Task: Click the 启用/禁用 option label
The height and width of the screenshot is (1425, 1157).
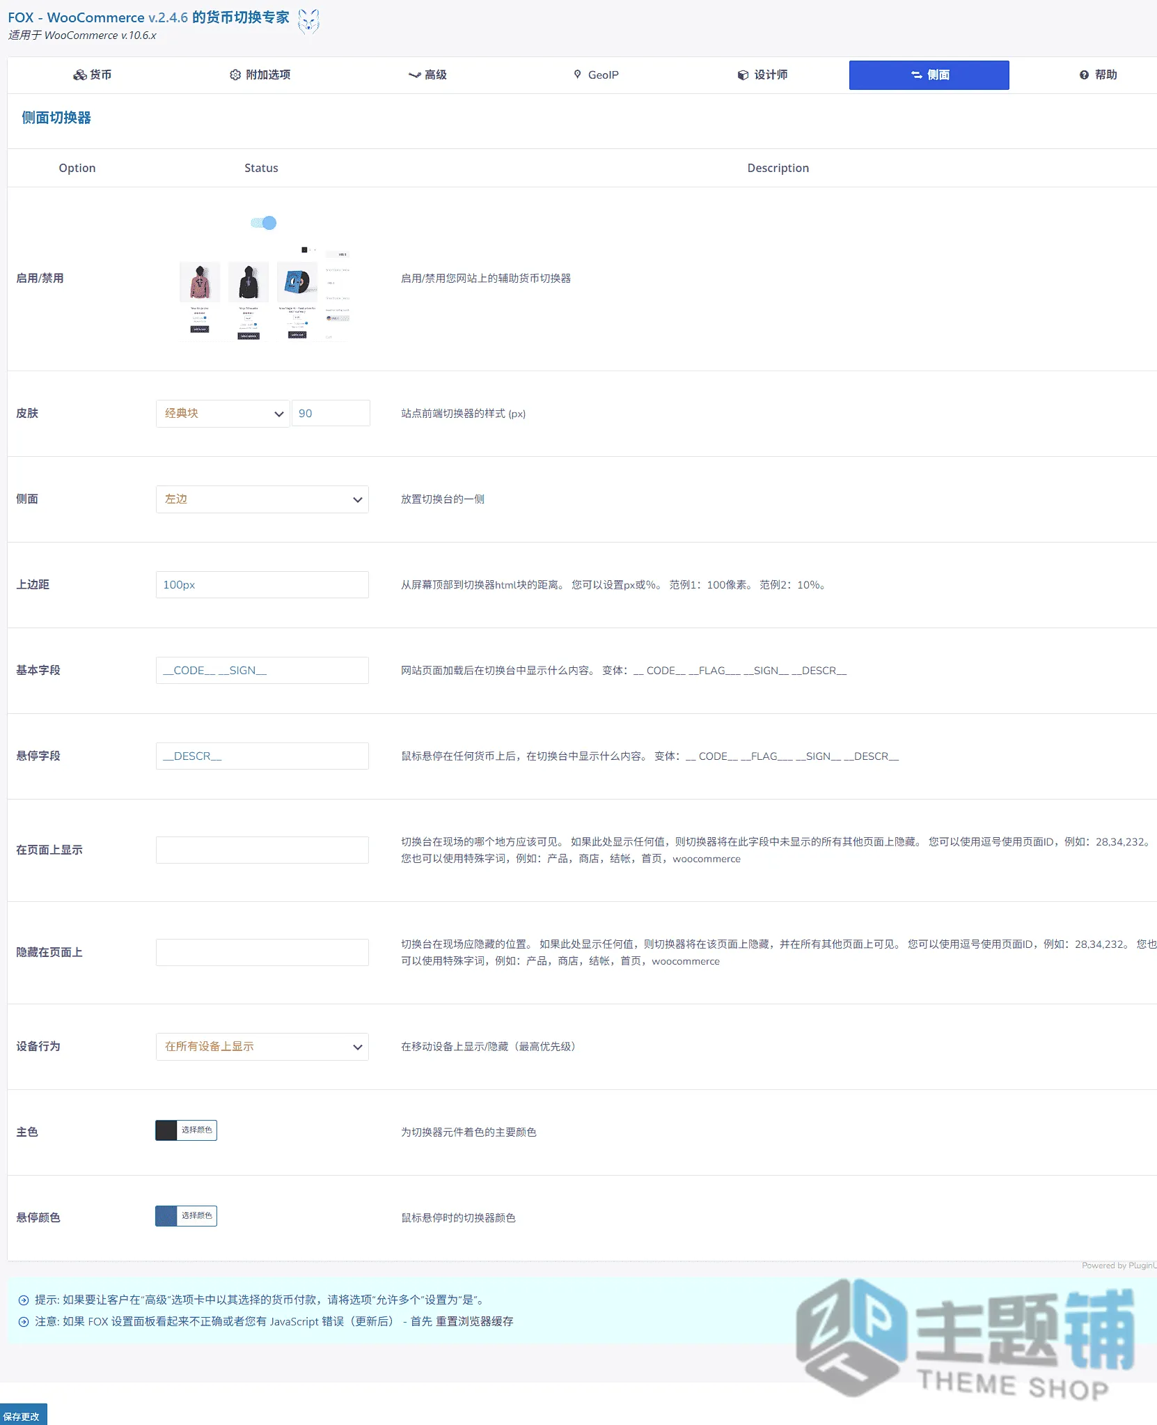Action: [40, 279]
